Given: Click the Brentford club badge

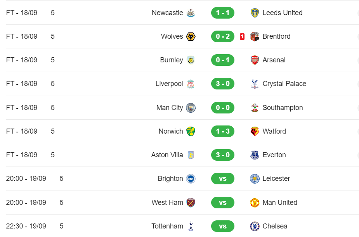Looking at the screenshot, I should point(255,36).
